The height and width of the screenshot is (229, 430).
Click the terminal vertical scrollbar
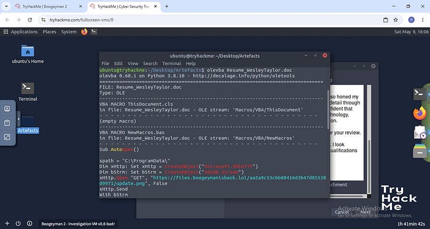[x=328, y=109]
